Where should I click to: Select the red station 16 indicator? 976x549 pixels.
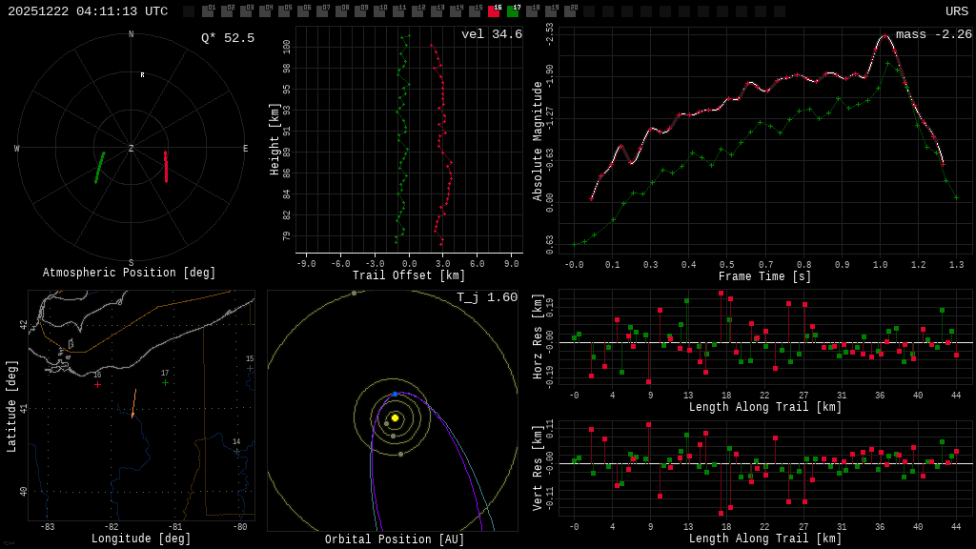[494, 11]
